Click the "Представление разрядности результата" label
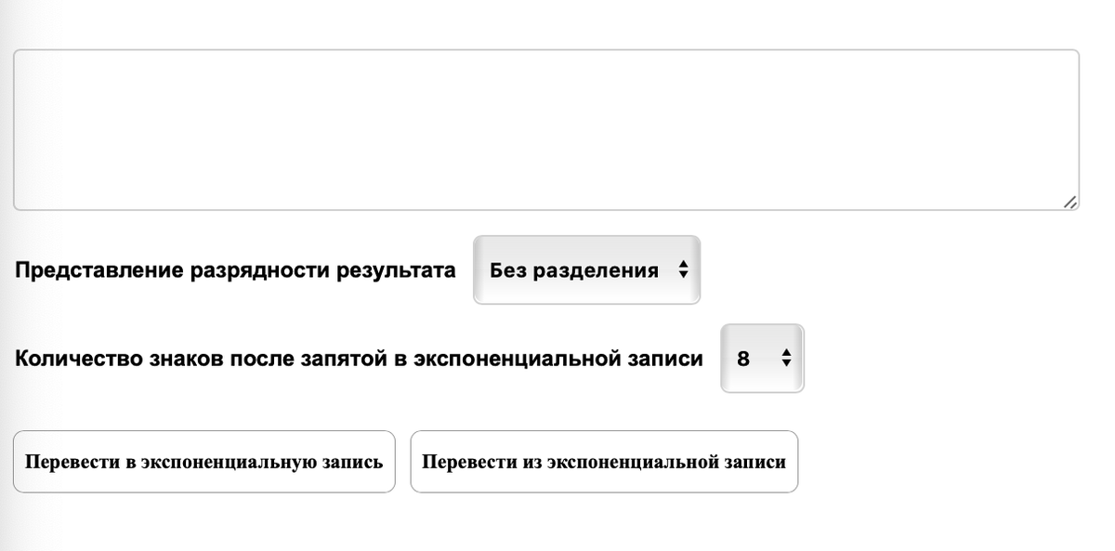 235,269
